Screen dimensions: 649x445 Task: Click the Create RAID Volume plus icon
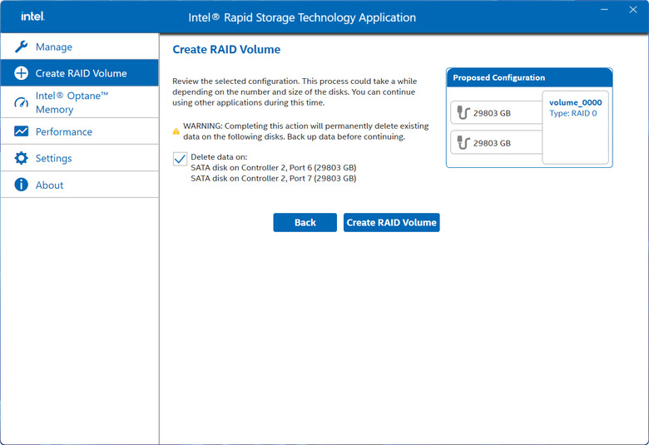(21, 73)
